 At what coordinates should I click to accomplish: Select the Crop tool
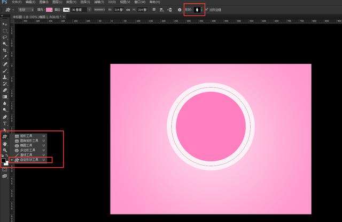[5, 51]
